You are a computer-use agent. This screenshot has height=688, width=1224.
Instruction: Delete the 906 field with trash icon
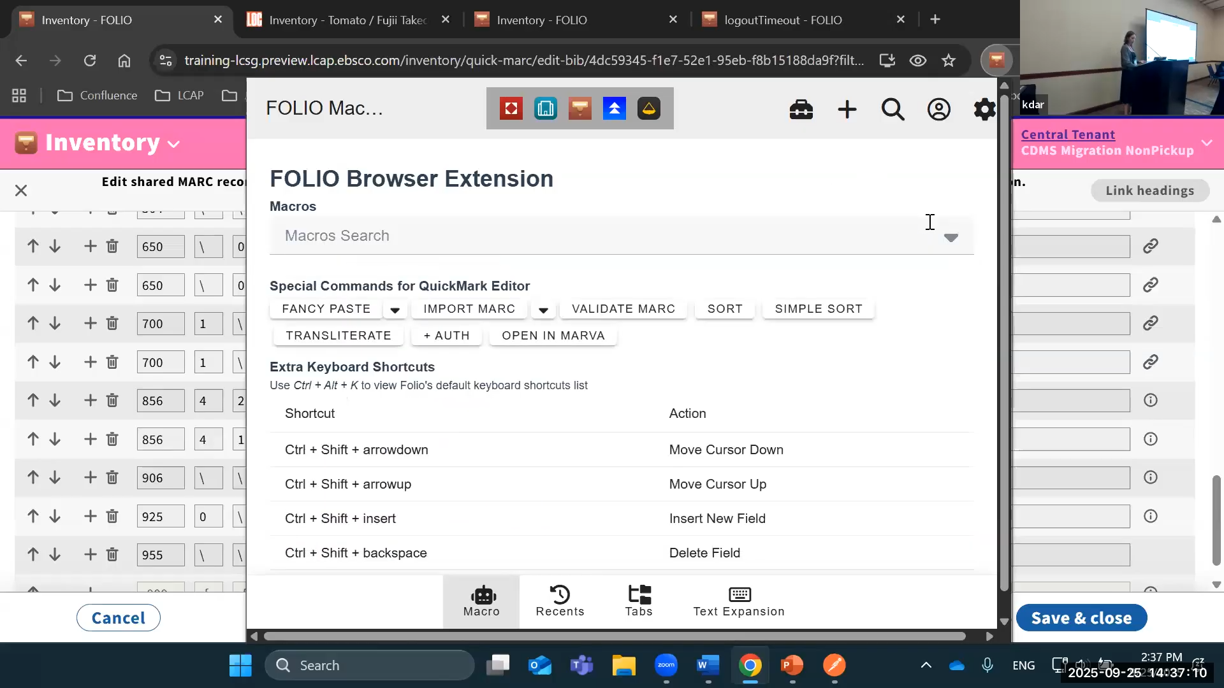[x=112, y=478]
